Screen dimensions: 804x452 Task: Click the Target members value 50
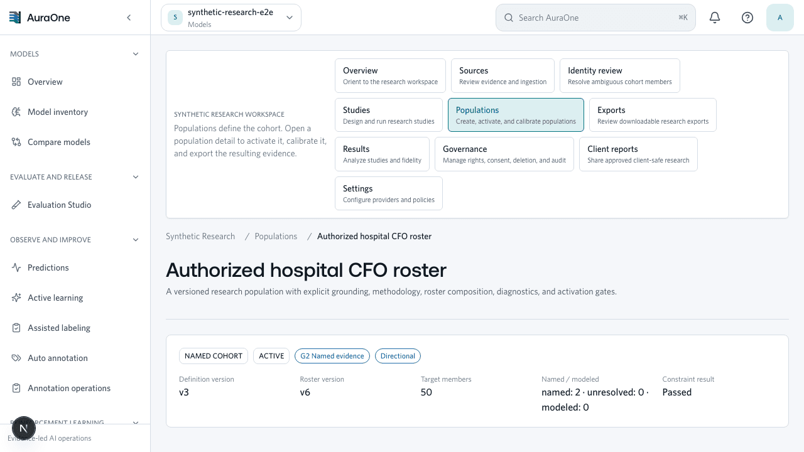pos(426,392)
